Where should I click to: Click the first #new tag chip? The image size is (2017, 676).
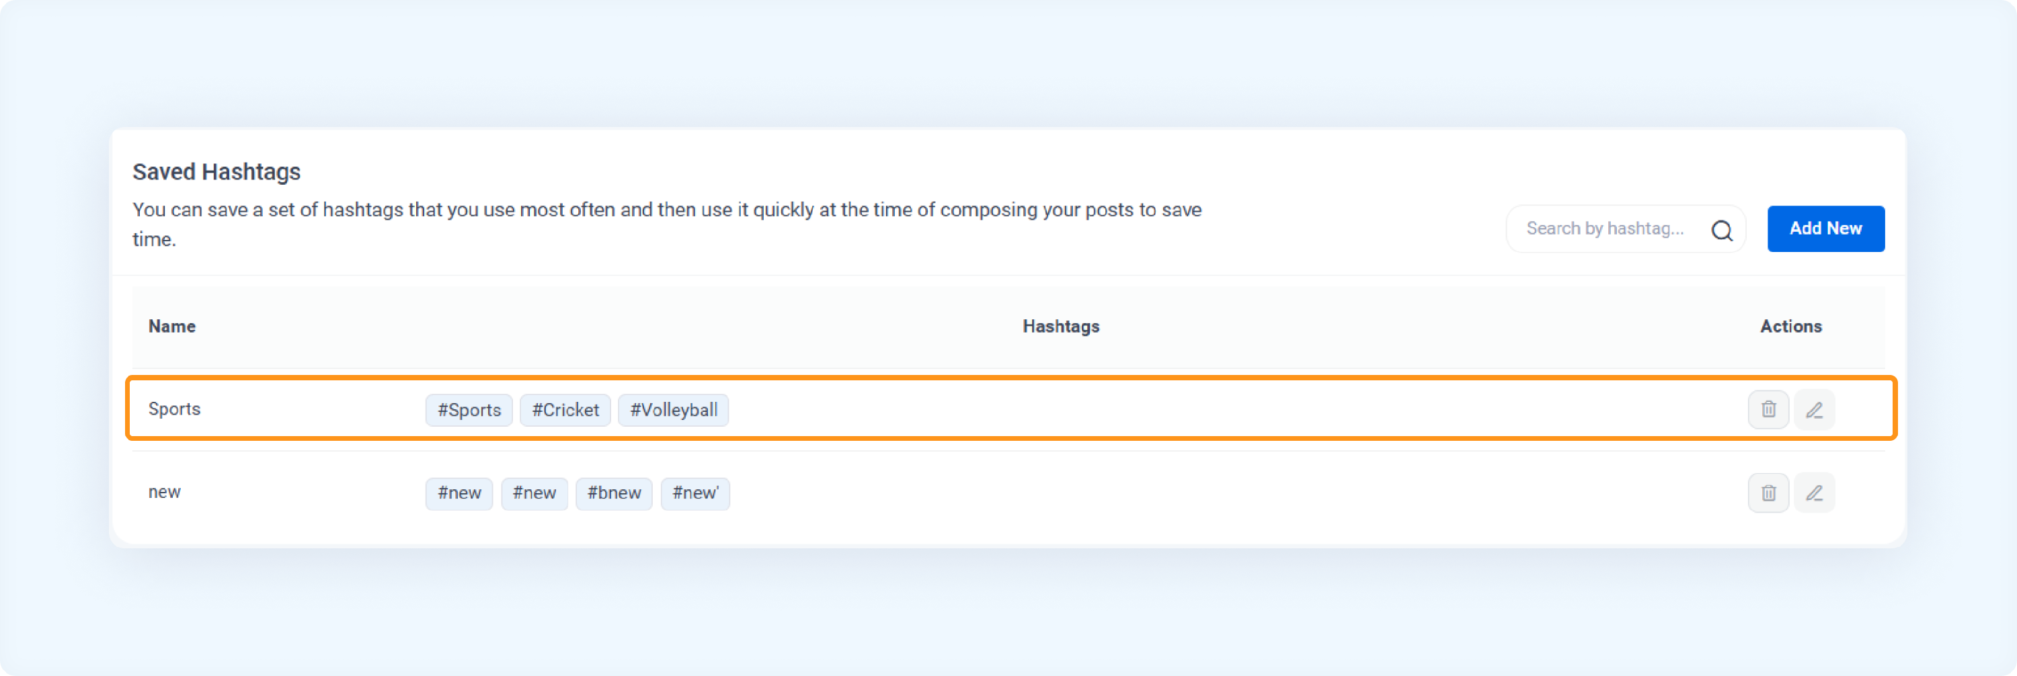coord(459,493)
